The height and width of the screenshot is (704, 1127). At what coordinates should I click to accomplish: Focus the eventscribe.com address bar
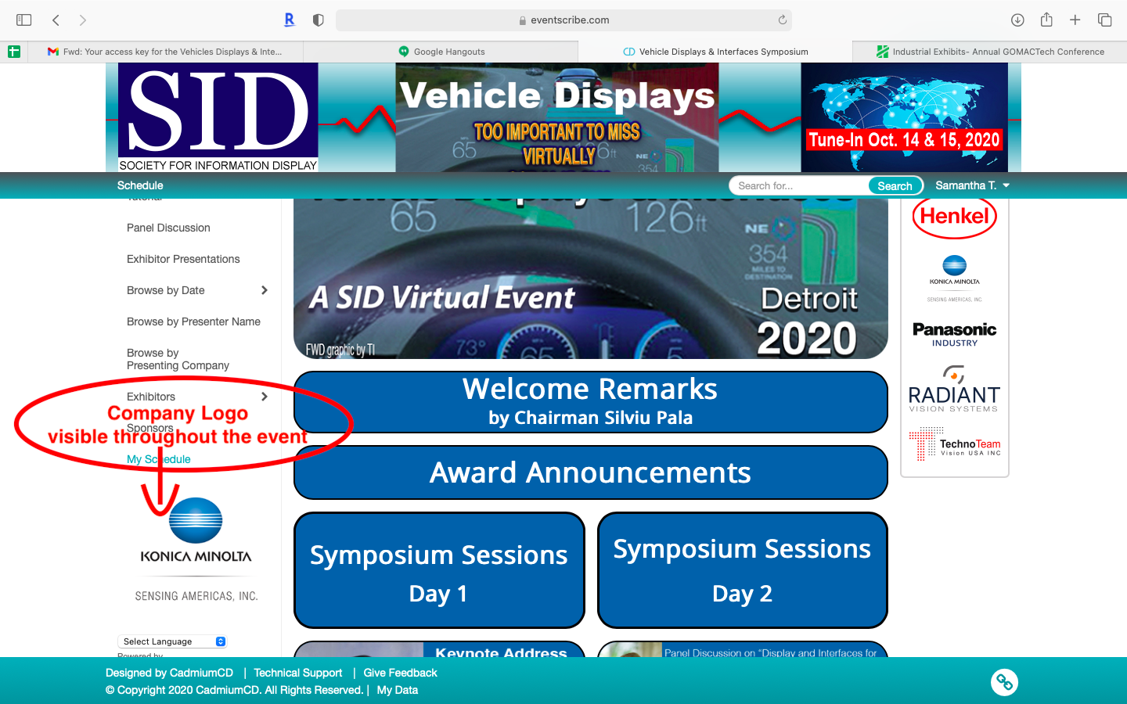(563, 20)
